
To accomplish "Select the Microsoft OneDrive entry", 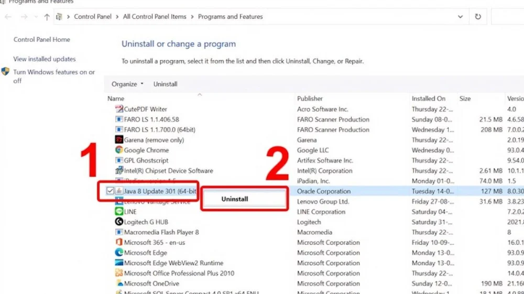I will 152,284.
